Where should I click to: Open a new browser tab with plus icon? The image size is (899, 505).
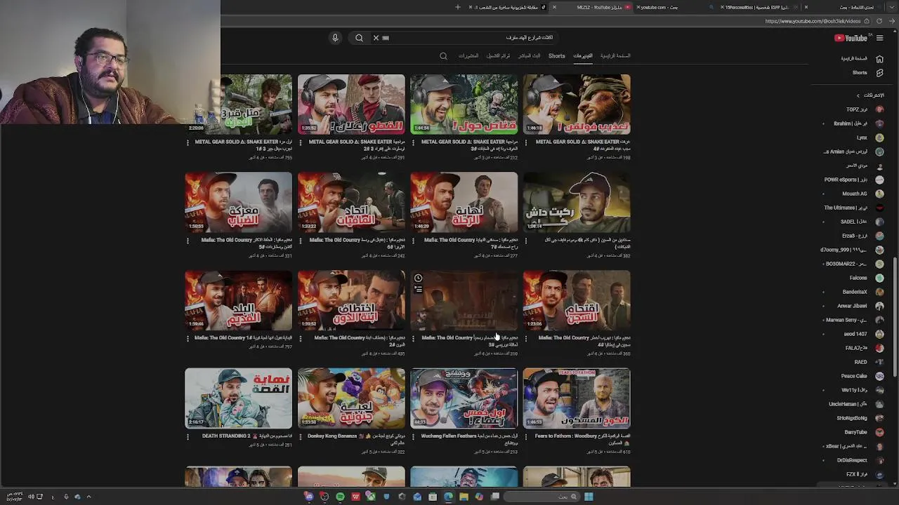458,7
